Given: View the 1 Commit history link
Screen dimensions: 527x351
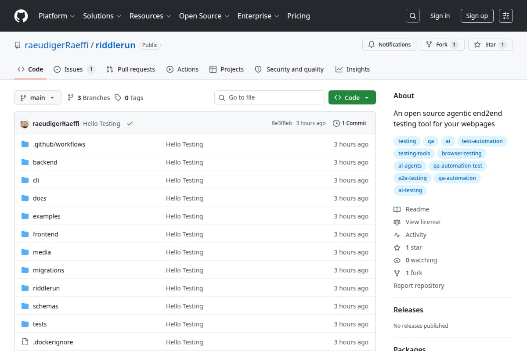Looking at the screenshot, I should [350, 123].
